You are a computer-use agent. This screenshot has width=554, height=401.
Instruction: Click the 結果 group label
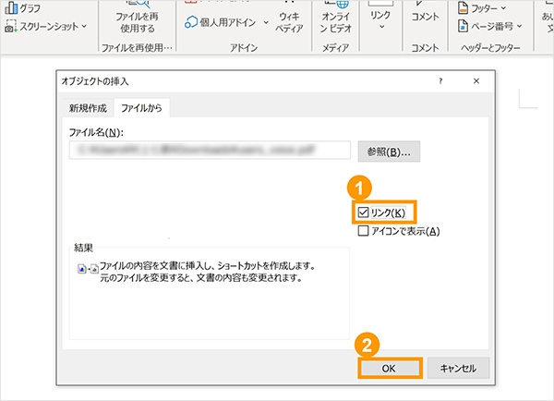83,248
